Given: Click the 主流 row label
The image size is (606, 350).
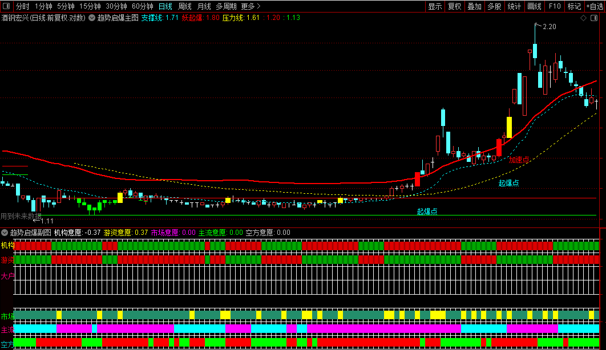Looking at the screenshot, I should click(x=8, y=330).
